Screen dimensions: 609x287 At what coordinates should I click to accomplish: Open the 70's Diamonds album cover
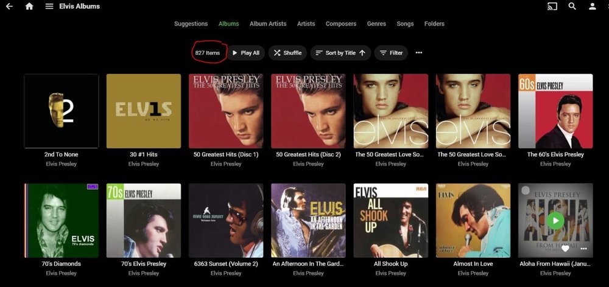point(62,220)
